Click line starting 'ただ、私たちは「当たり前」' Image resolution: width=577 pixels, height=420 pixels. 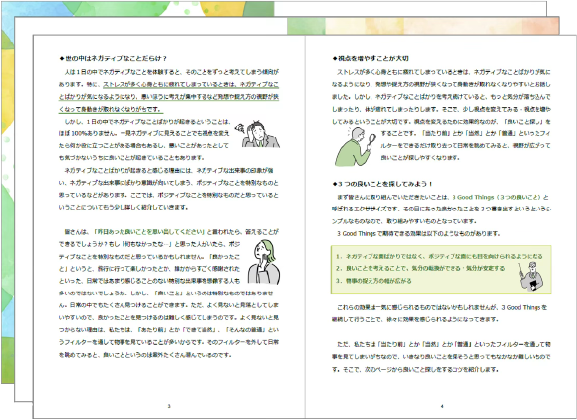coord(444,344)
